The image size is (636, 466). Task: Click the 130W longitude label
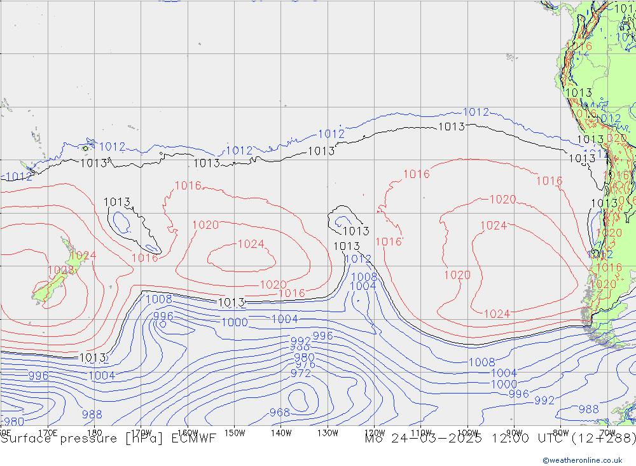click(328, 433)
